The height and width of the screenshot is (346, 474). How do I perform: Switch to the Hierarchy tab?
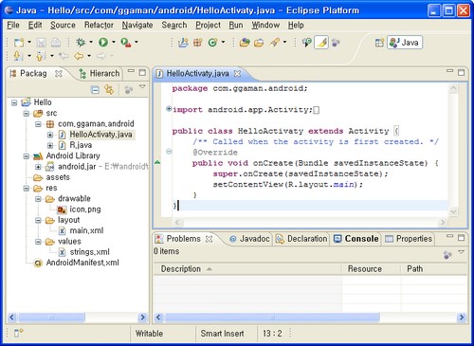click(100, 73)
